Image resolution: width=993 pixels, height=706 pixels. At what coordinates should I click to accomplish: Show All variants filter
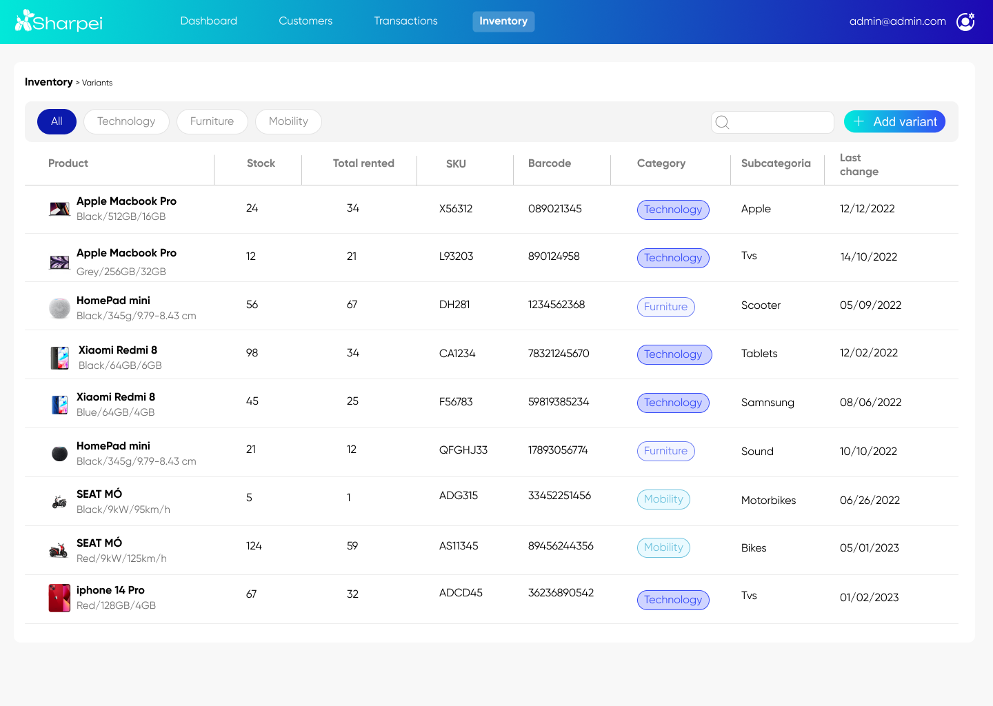click(57, 121)
